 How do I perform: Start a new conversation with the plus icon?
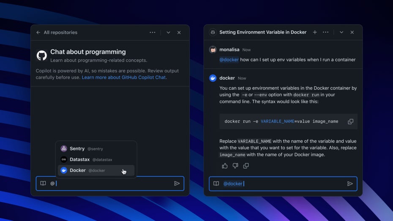pos(315,32)
